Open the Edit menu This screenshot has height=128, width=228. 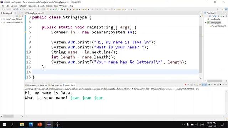tap(7, 6)
